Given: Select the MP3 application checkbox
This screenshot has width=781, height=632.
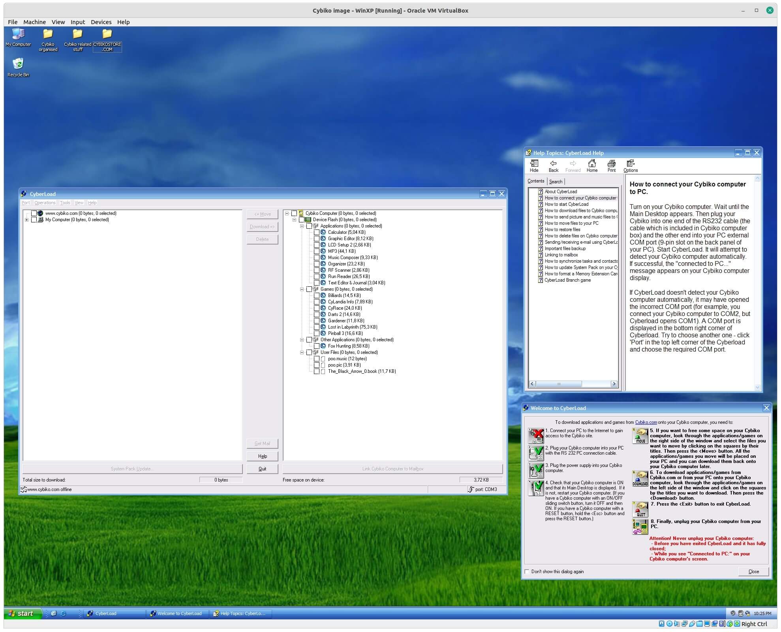Looking at the screenshot, I should coord(318,251).
